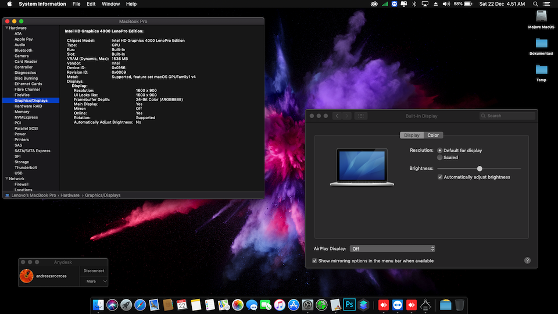The image size is (558, 314).
Task: Open Maps icon in dock
Action: click(x=224, y=305)
